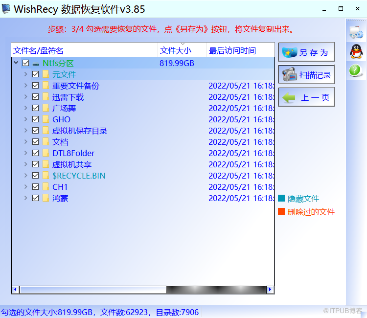The width and height of the screenshot is (367, 318).
Task: Expand the 虚拟机共享 folder
Action: pyautogui.click(x=26, y=164)
